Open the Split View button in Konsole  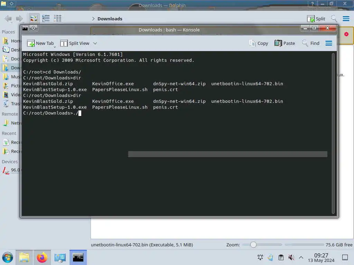tap(75, 43)
